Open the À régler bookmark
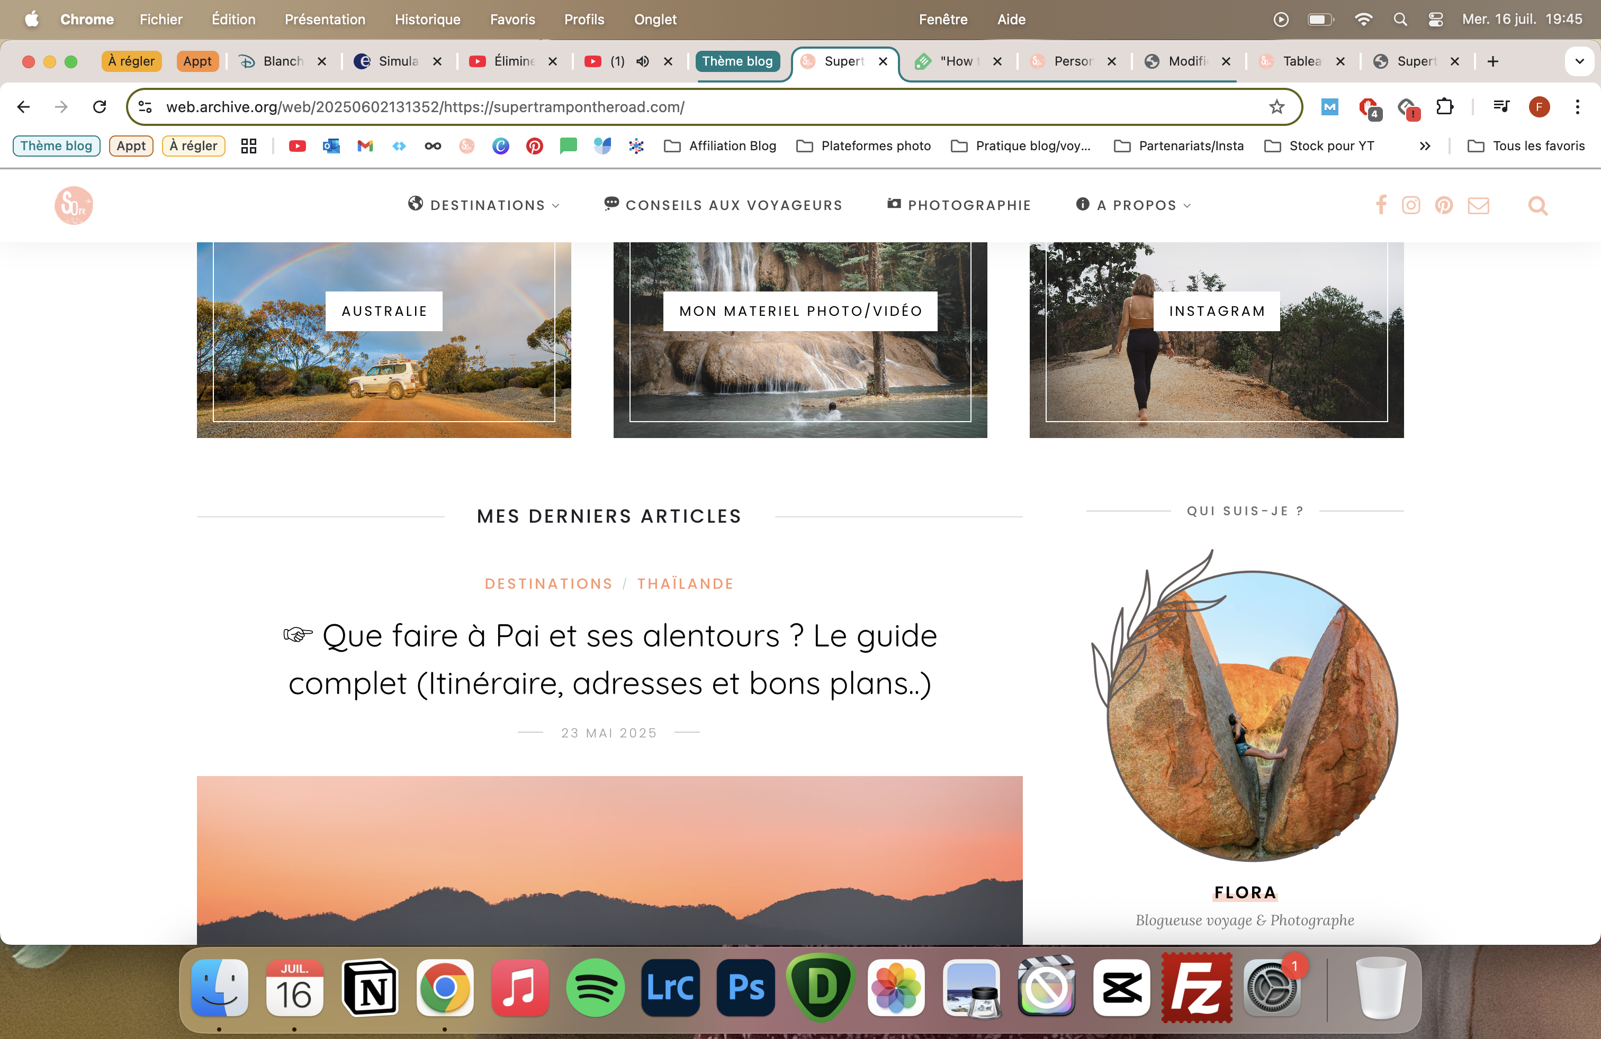This screenshot has width=1601, height=1039. pyautogui.click(x=193, y=146)
